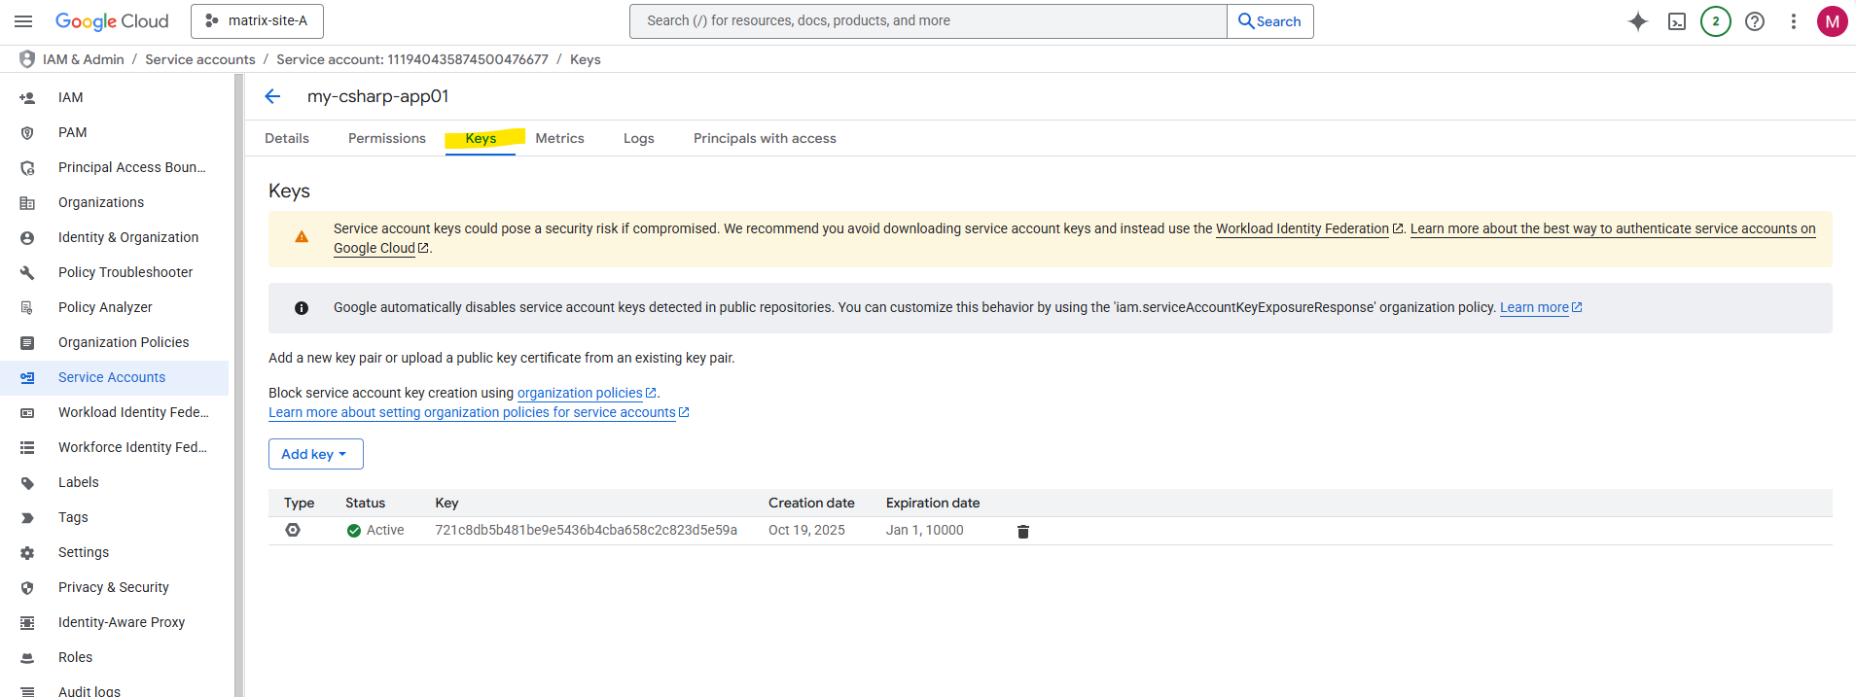Switch to the Metrics tab

pos(559,138)
